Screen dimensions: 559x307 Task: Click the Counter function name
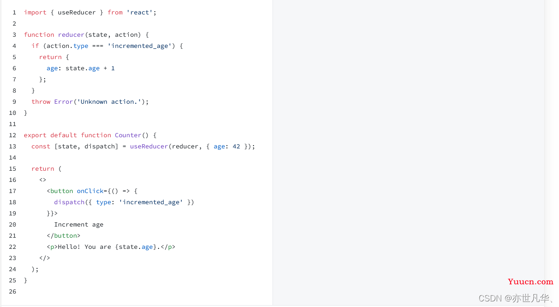128,135
